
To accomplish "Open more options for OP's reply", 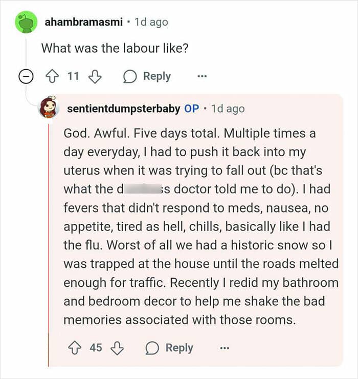I will (225, 348).
